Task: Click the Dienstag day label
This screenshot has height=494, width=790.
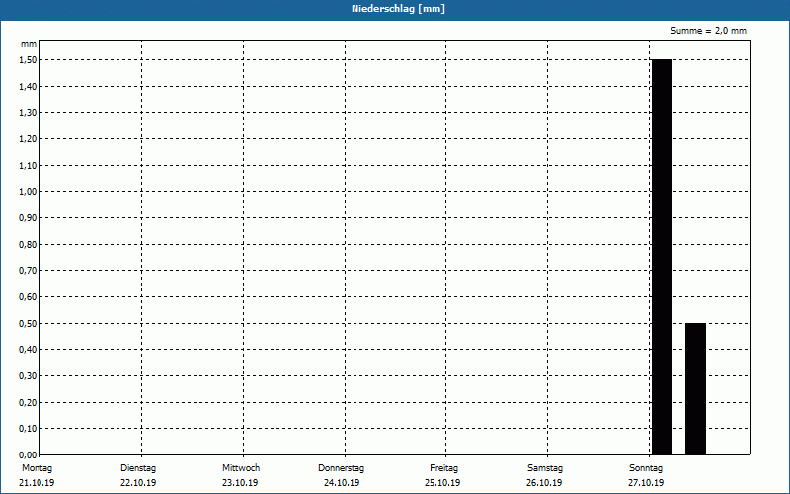Action: tap(138, 468)
